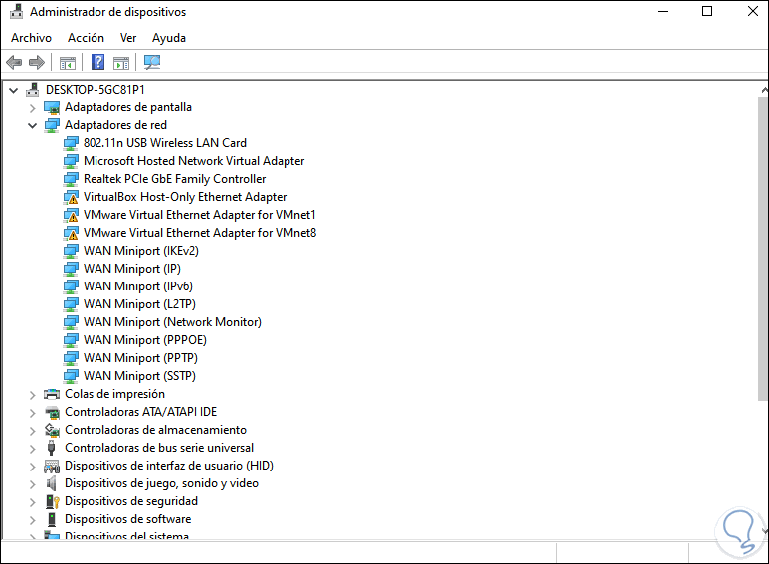Select WAN Miniport (IKEv2)
The width and height of the screenshot is (769, 564).
(x=141, y=251)
